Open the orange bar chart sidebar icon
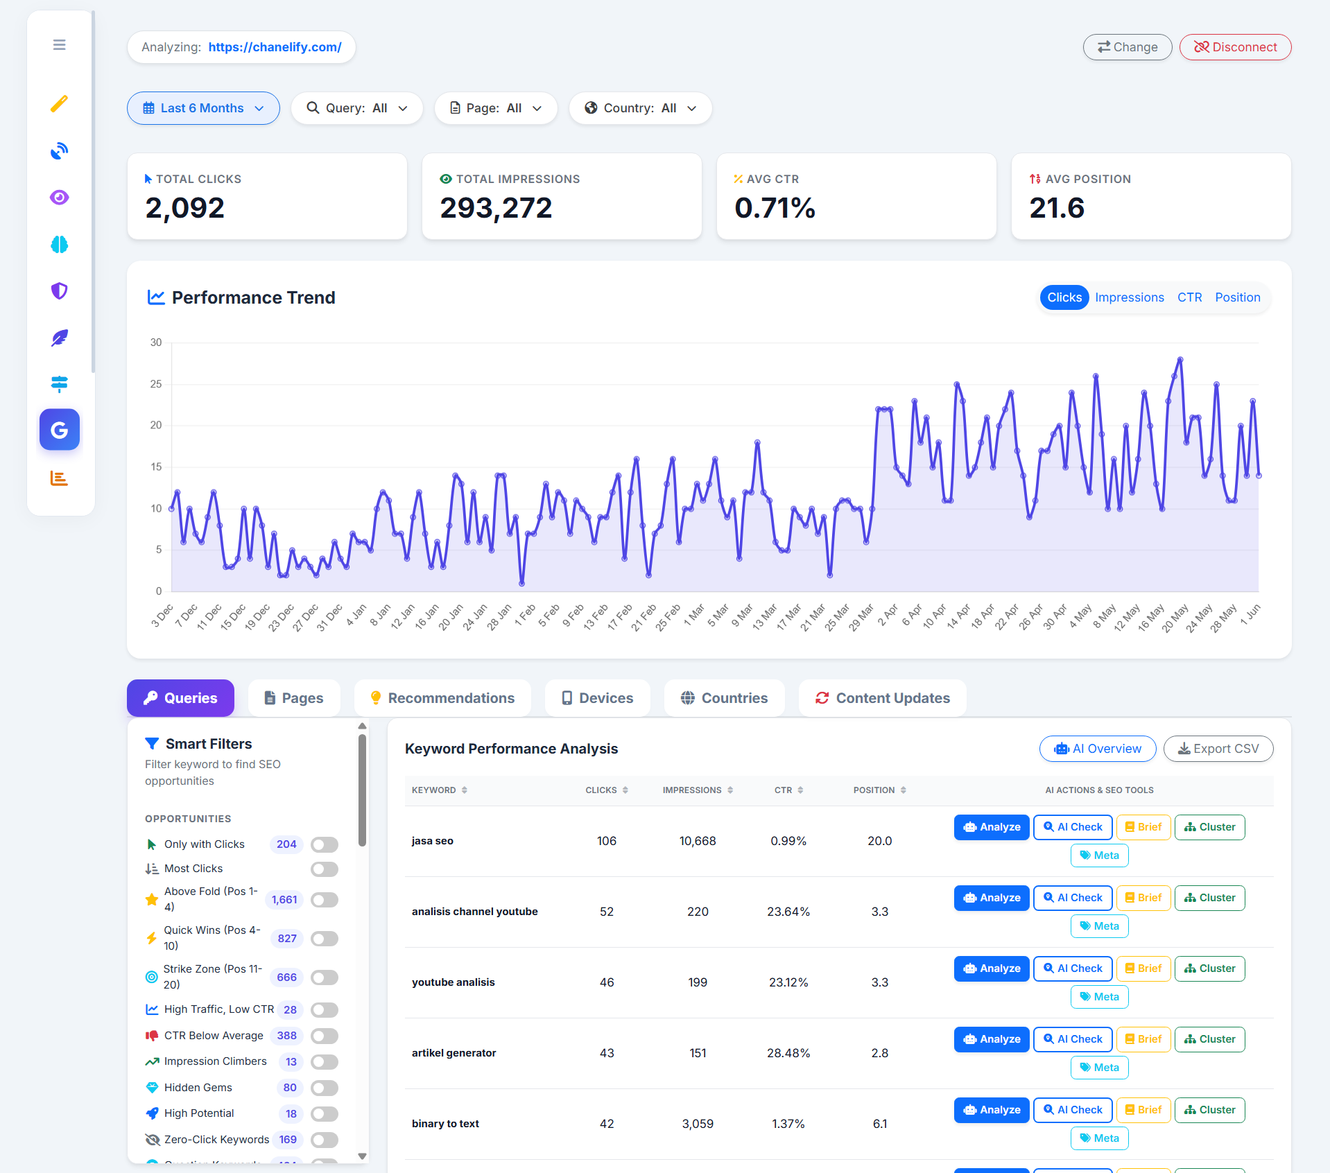 tap(60, 478)
